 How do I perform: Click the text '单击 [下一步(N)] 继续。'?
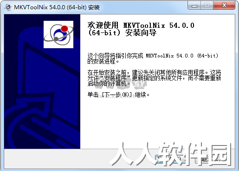point(118,95)
